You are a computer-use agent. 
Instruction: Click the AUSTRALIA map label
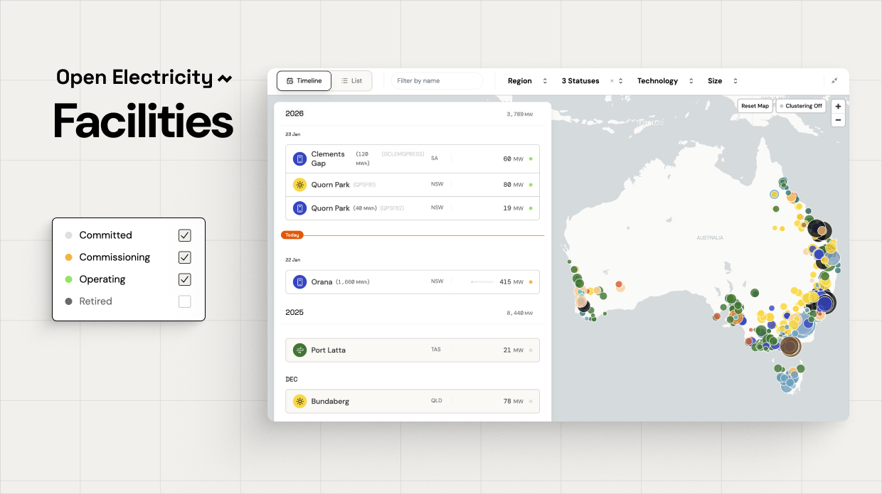[x=710, y=238]
